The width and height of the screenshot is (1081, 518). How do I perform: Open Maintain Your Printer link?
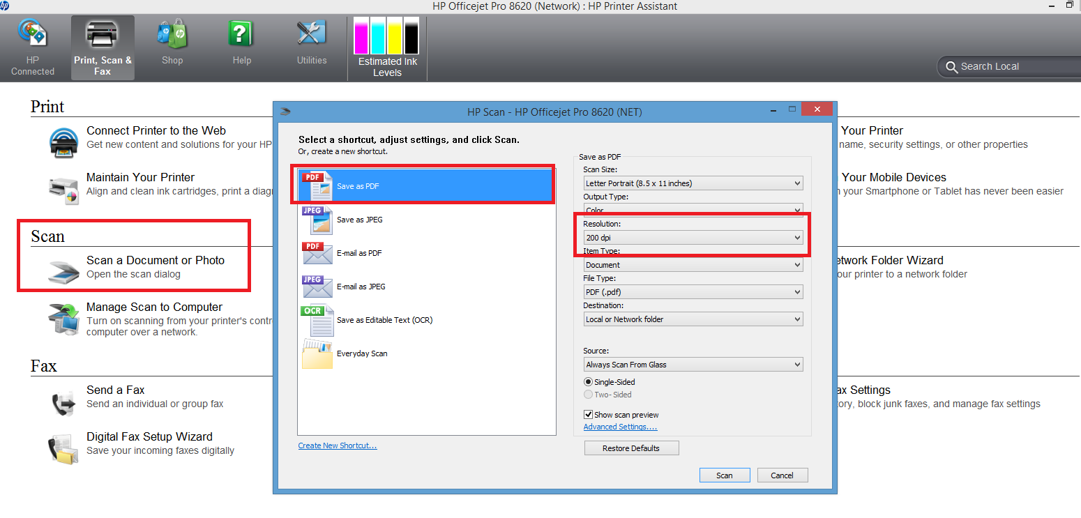click(x=140, y=177)
